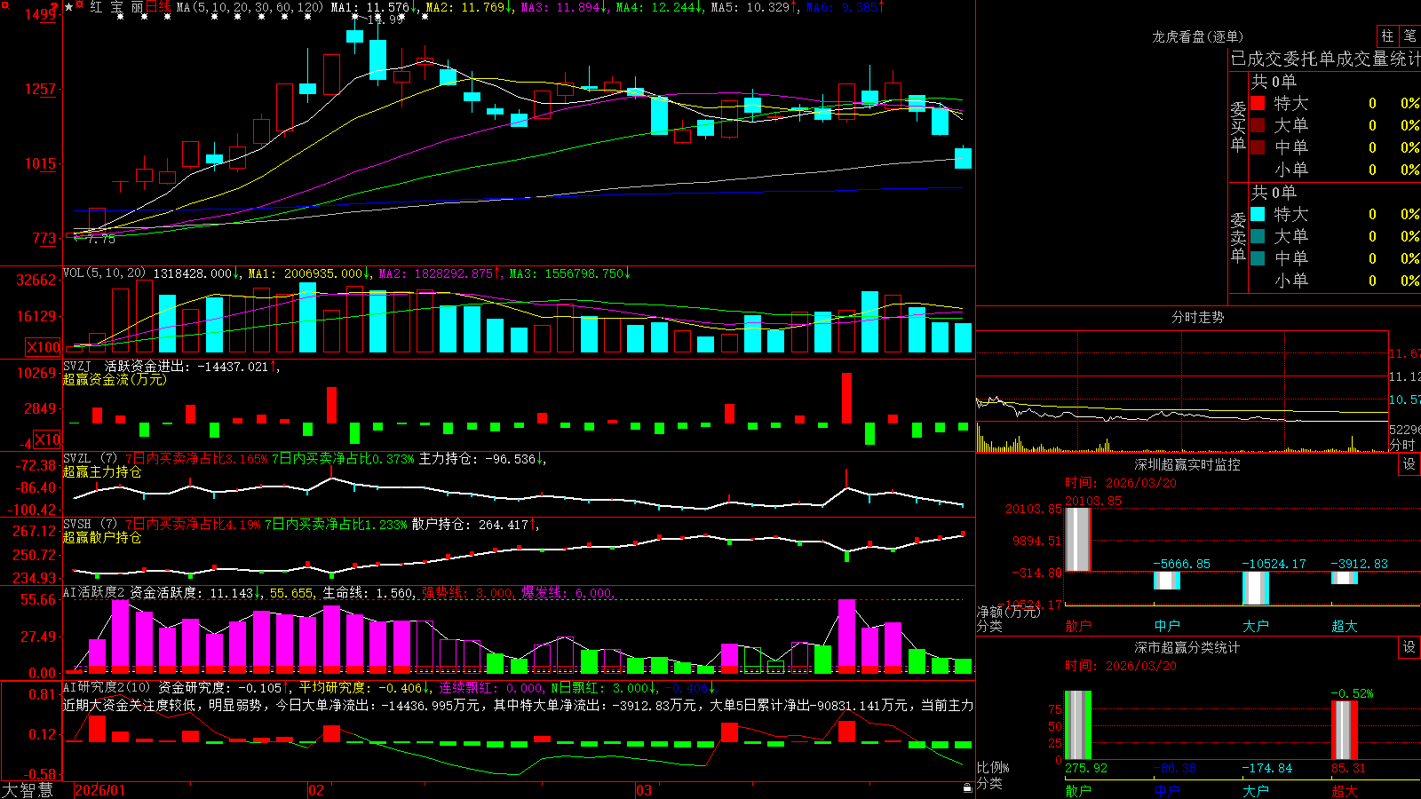Click the MA1: 11.576 readout
Screen dimensions: 1421x799
(372, 7)
